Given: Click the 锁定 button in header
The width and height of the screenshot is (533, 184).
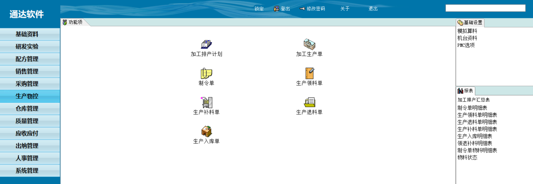Looking at the screenshot, I should 259,9.
